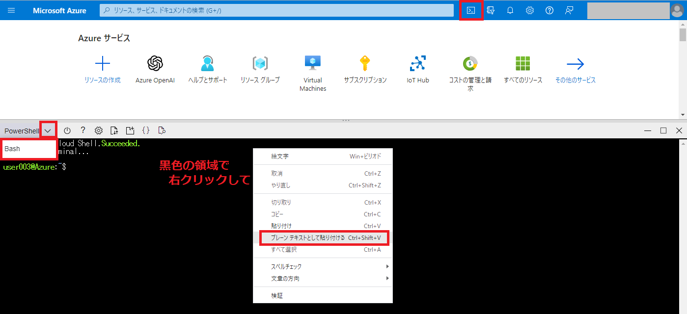Open portal settings gear in header
This screenshot has width=687, height=314.
(x=530, y=10)
